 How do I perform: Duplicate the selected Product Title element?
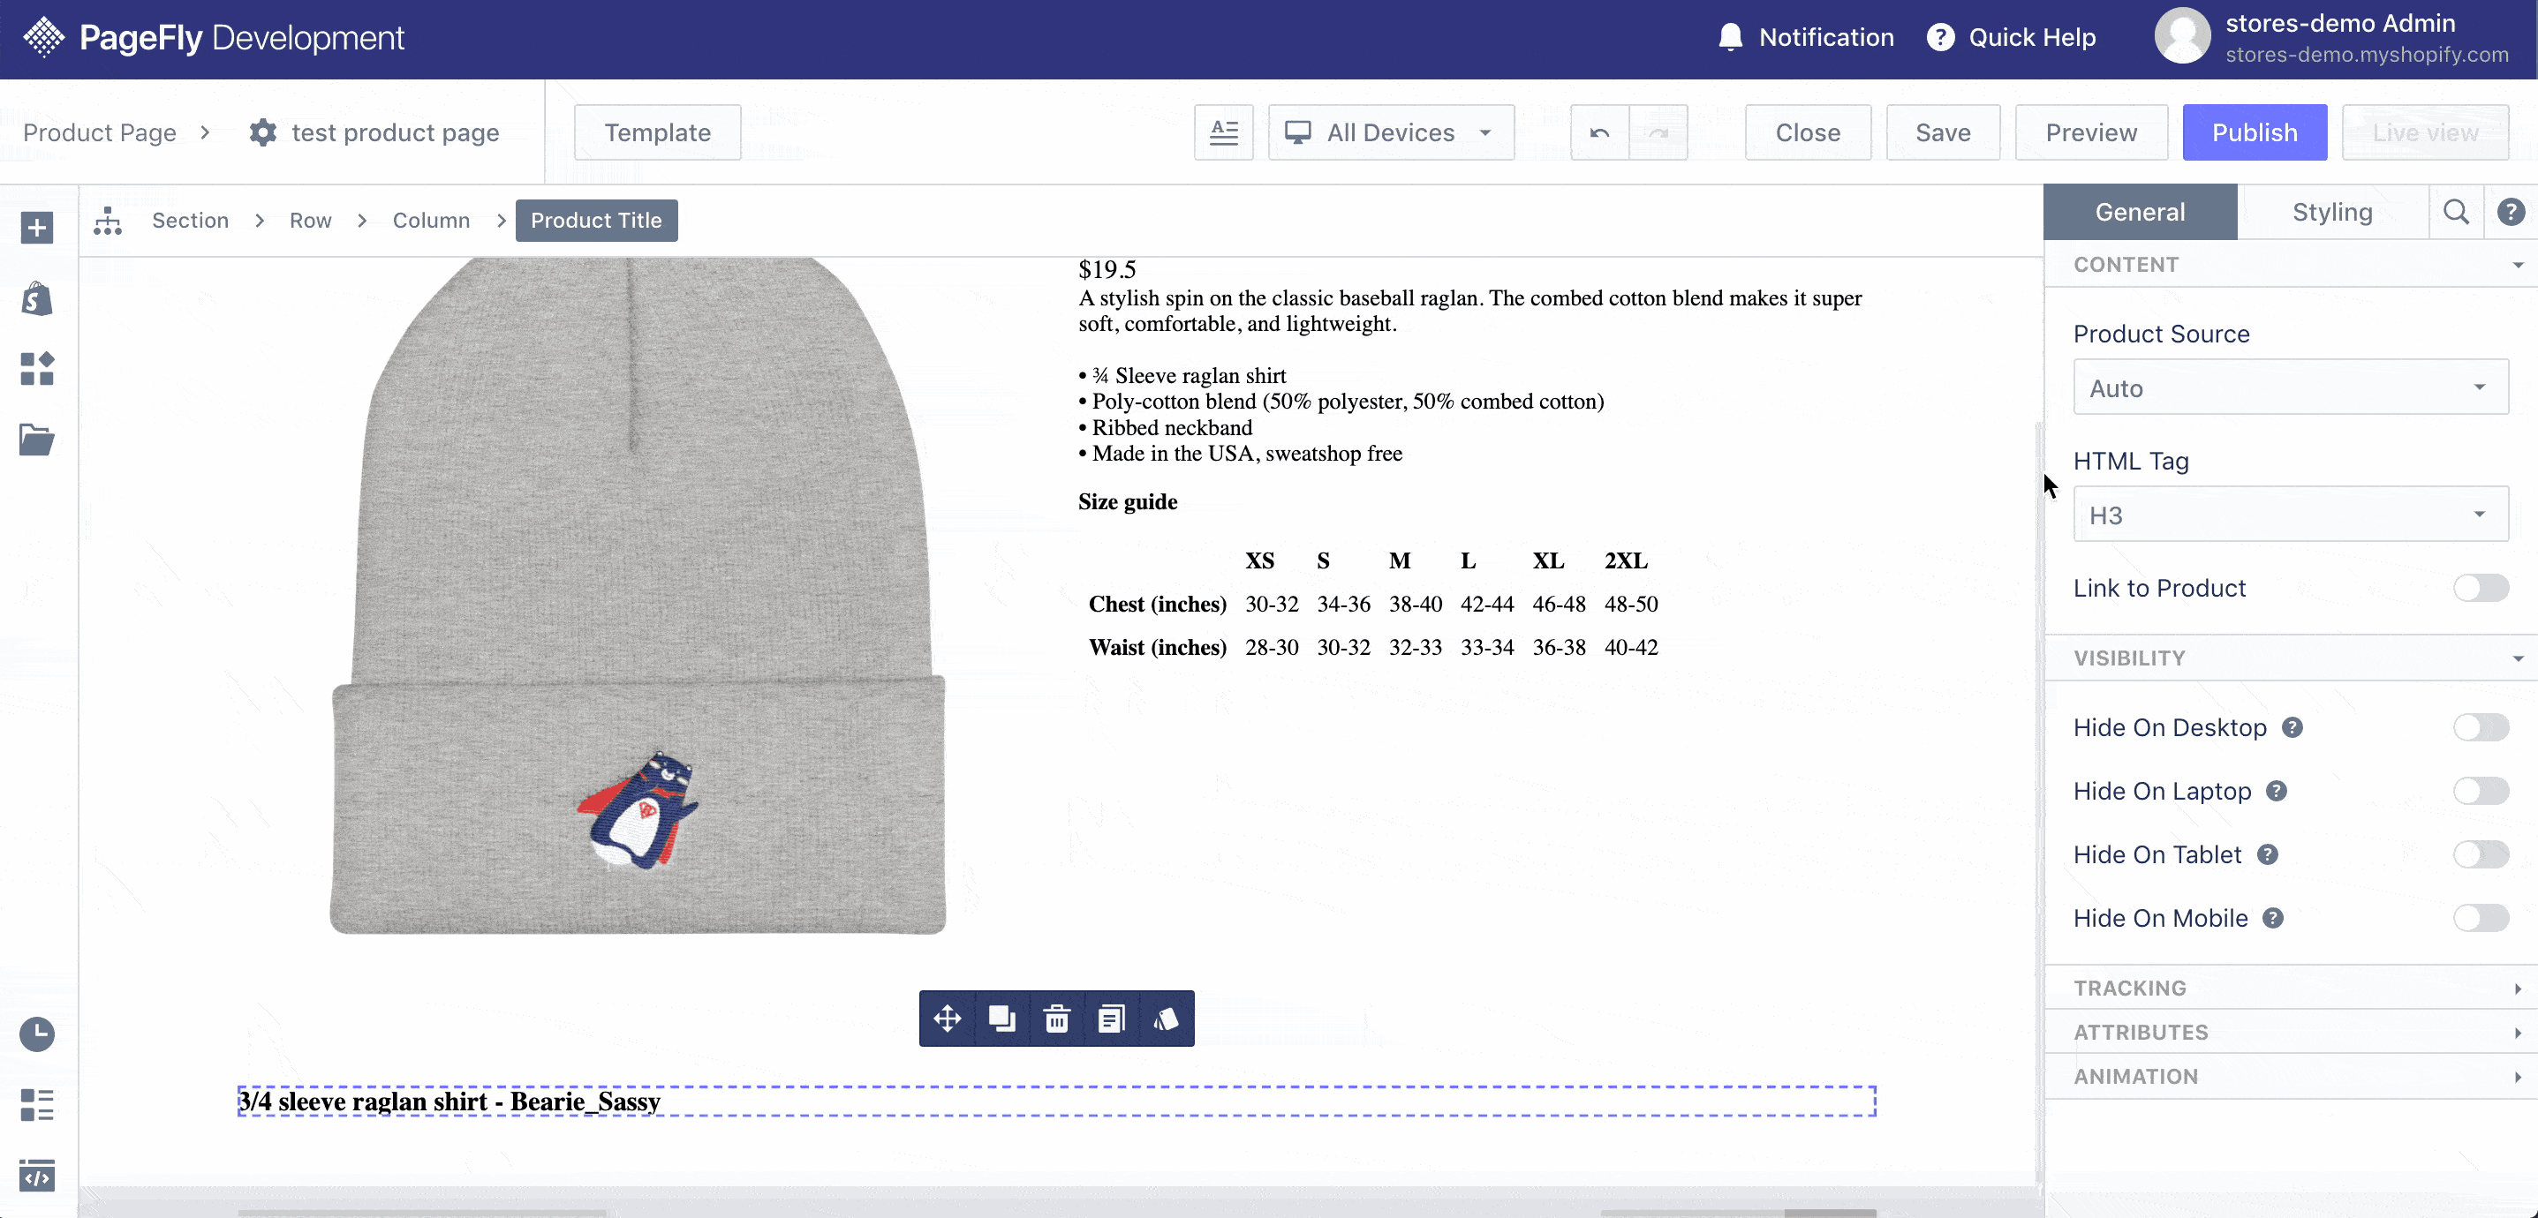[1002, 1019]
